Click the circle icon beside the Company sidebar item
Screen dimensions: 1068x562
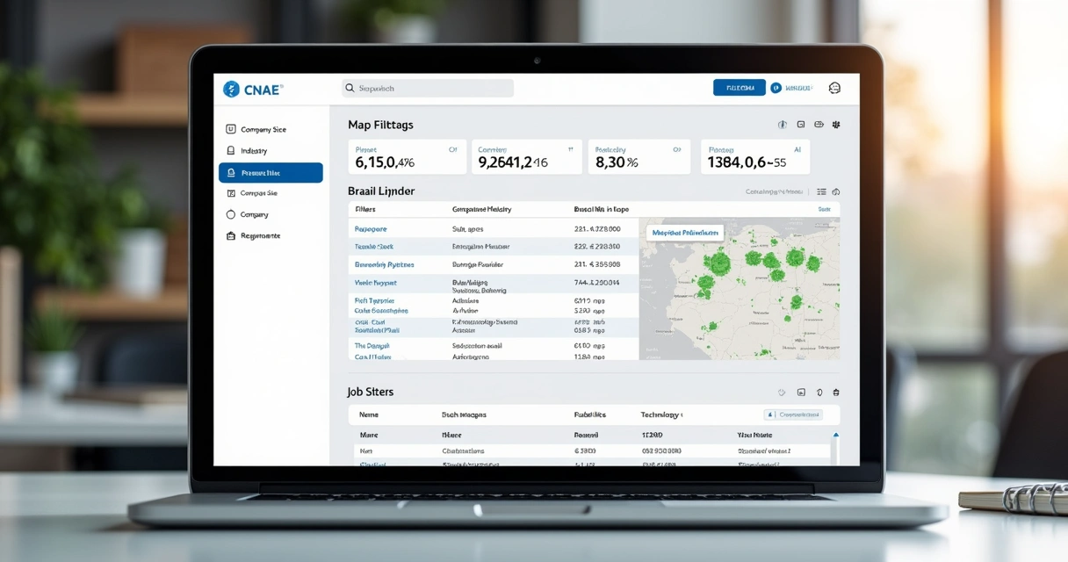tap(231, 214)
